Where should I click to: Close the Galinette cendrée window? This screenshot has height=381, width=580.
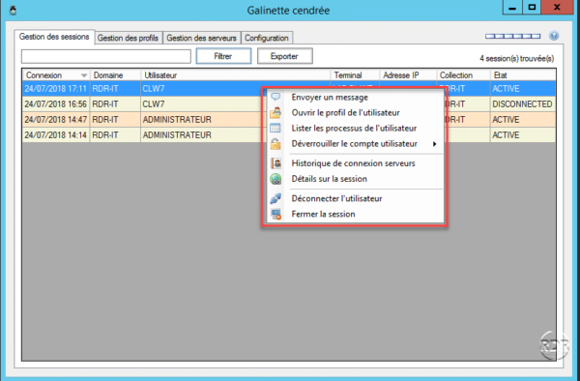coord(557,7)
